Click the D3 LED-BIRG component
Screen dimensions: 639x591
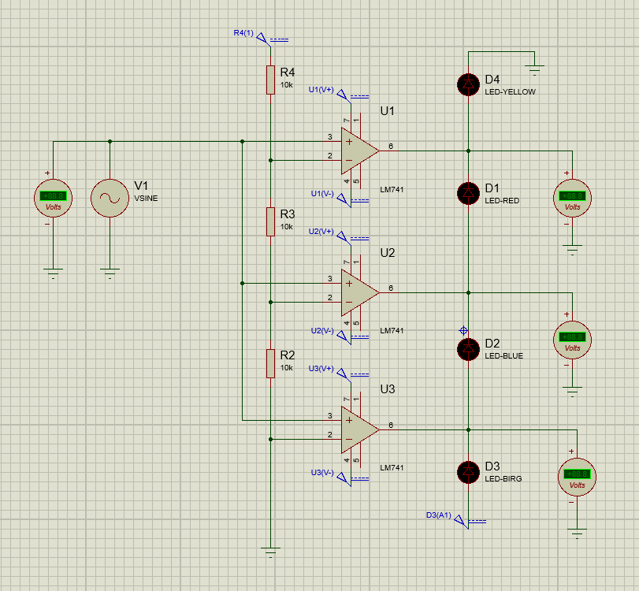(x=469, y=470)
